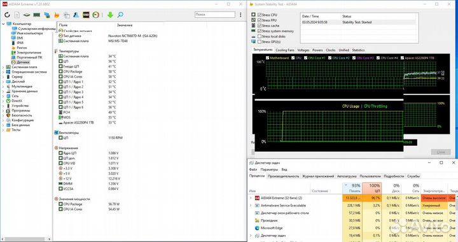Click the Поиск search field in AIDA64
Image resolution: width=458 pixels, height=242 pixels.
[x=215, y=14]
